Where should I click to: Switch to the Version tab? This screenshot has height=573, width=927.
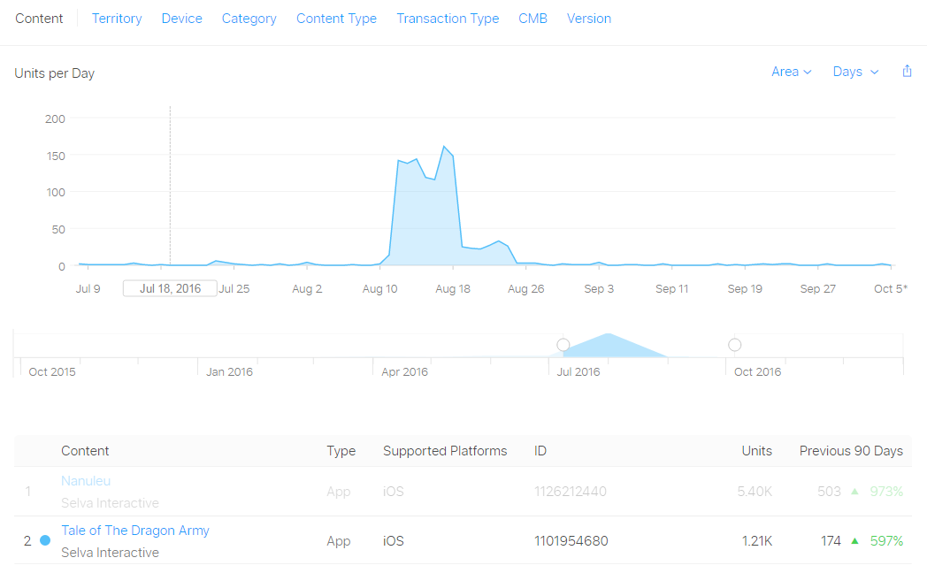589,19
